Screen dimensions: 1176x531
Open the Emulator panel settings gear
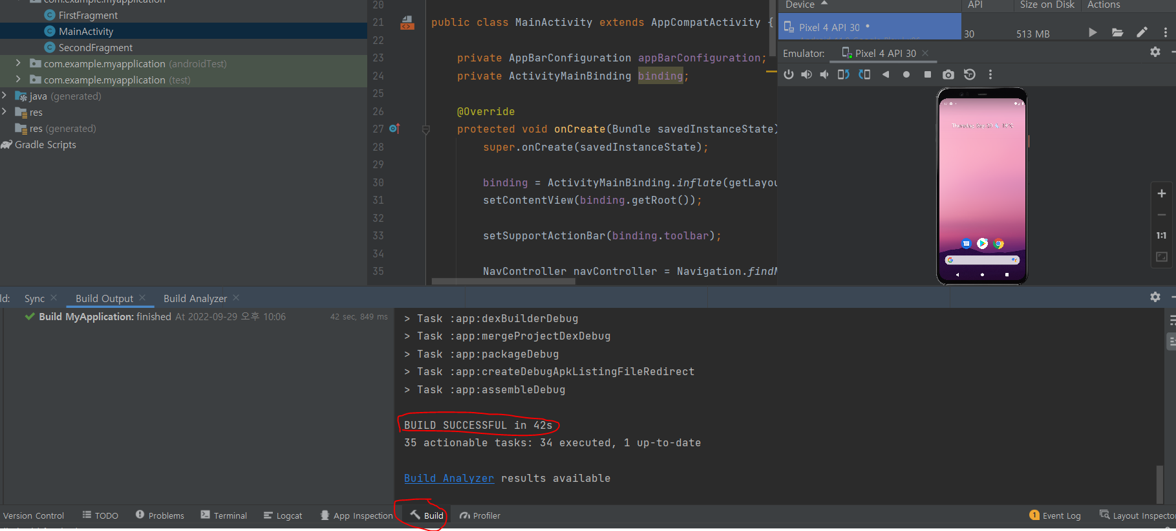[1155, 52]
